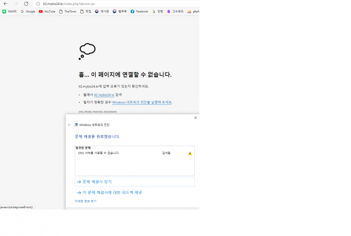Click the 검색됨 status text
This screenshot has width=351, height=236.
pyautogui.click(x=166, y=153)
